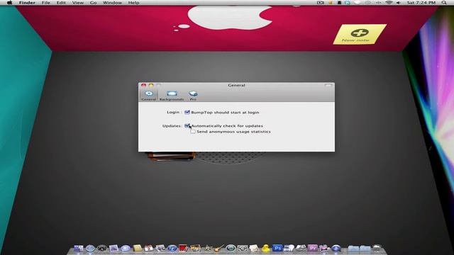
Task: Open the Help menu
Action: (x=133, y=3)
